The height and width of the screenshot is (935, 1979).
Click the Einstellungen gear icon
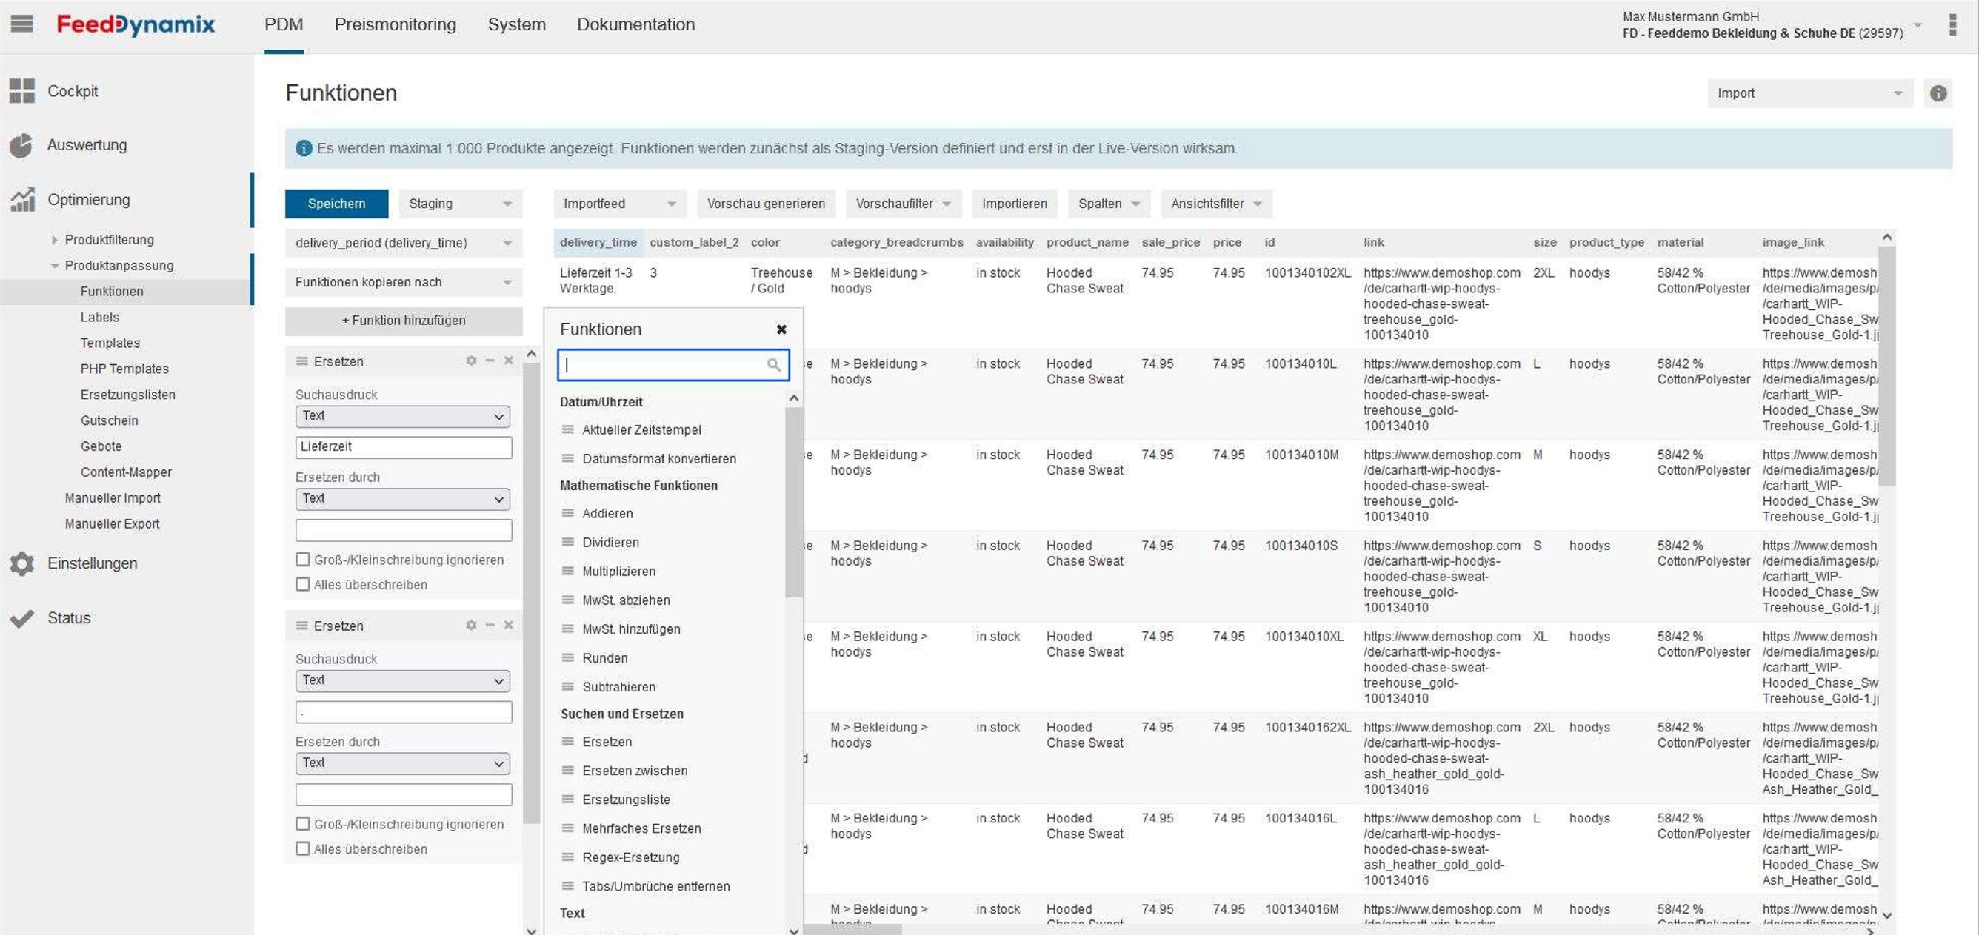point(22,563)
